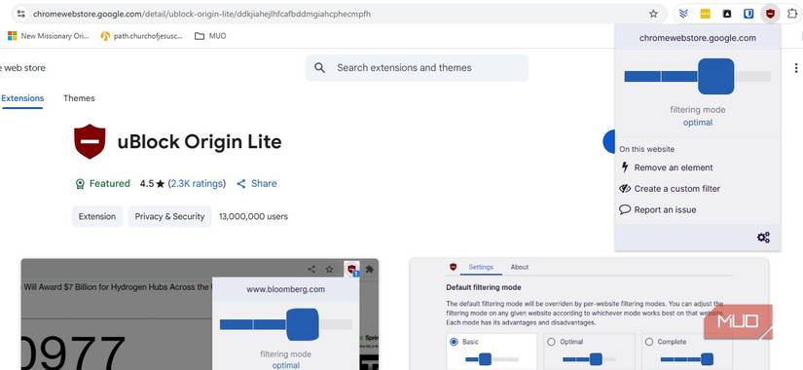Click the lightning bolt Remove element icon
Viewport: 803px width, 370px height.
624,167
